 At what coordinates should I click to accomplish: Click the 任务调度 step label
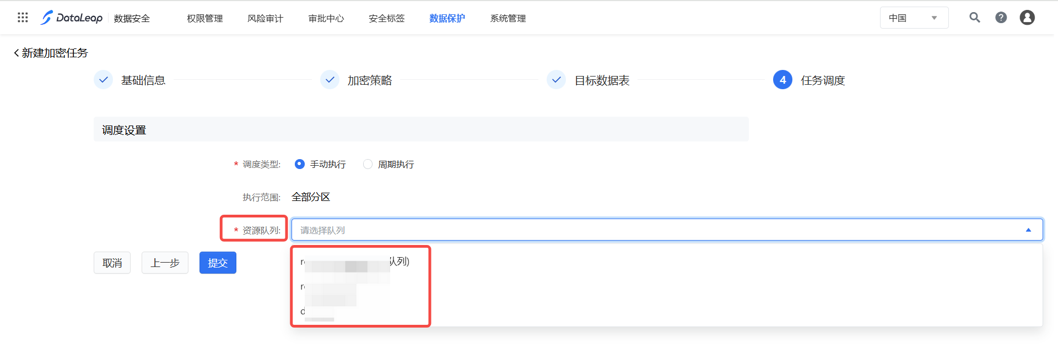tap(823, 80)
